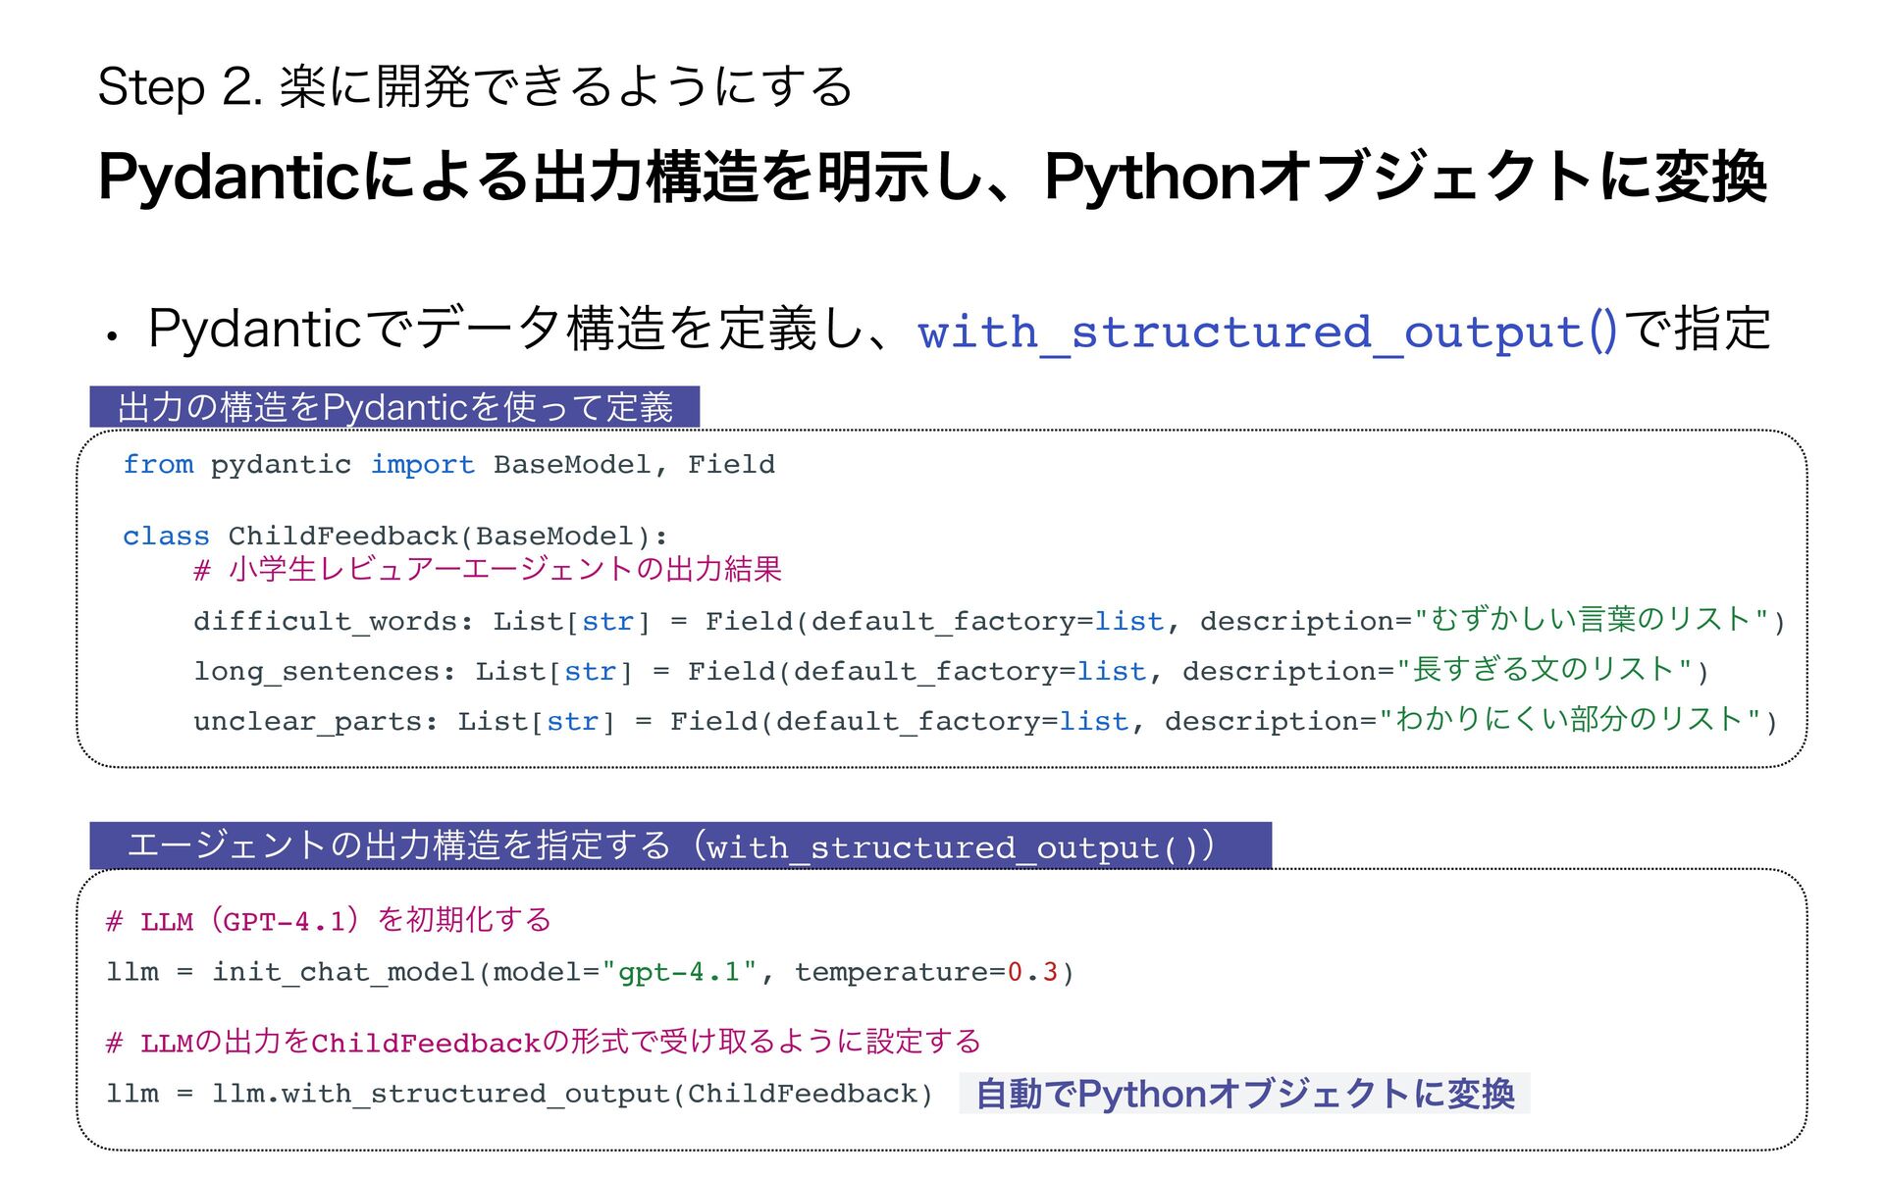Click the 'difficult_words' field name

(x=325, y=622)
